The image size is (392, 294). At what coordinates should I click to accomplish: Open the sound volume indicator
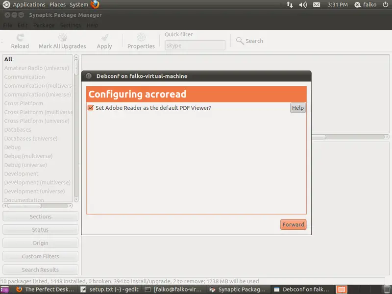[x=303, y=4]
